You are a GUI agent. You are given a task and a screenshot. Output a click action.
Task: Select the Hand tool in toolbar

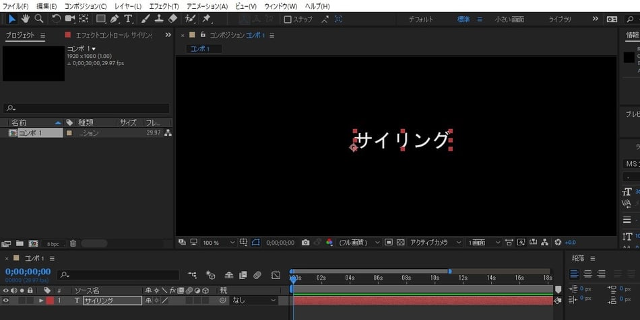pos(26,19)
